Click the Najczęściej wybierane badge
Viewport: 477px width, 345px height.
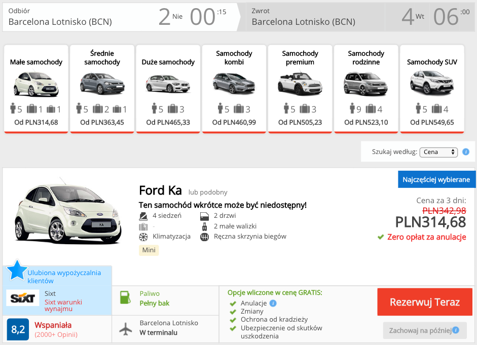coord(436,179)
